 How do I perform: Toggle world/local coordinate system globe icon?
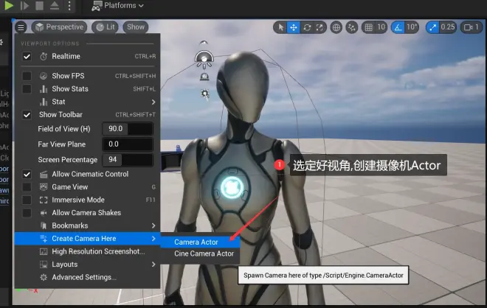click(x=336, y=27)
